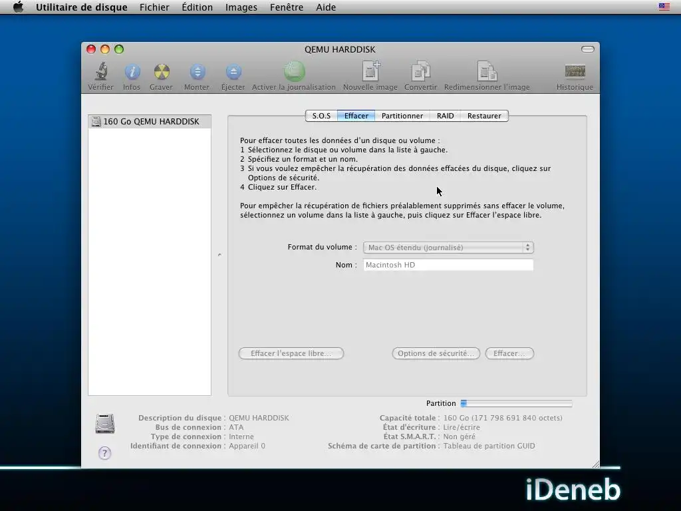Image resolution: width=681 pixels, height=511 pixels.
Task: Click '160 Go (171 798 691 840 octets)' value
Action: point(503,418)
